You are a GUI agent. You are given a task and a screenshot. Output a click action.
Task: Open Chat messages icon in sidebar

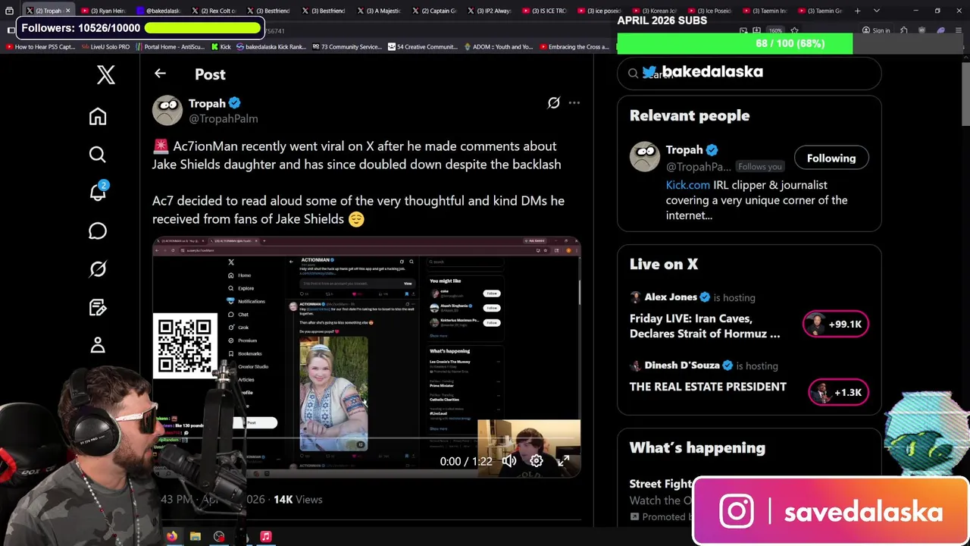tap(98, 231)
